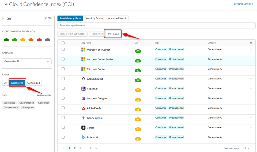The width and height of the screenshot is (257, 152).
Task: Go to page 7 of results
Action: (91, 148)
